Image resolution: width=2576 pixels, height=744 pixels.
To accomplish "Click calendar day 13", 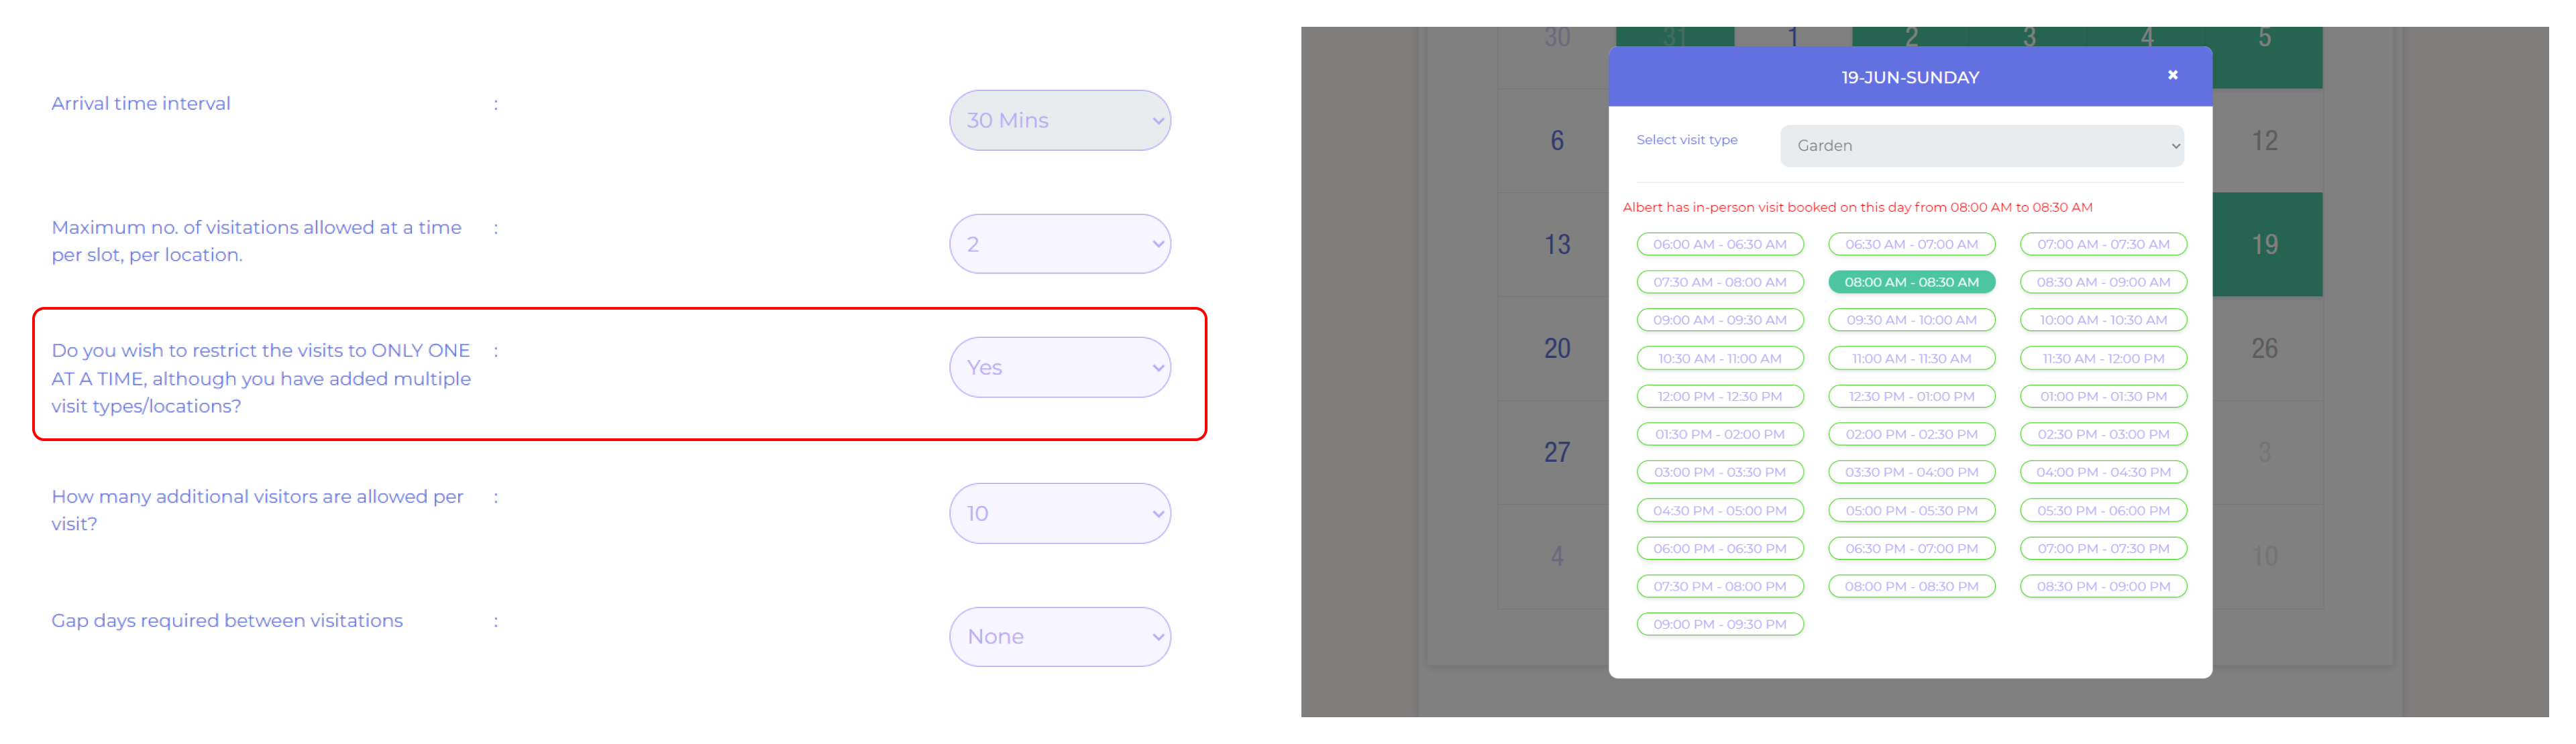I will (x=1556, y=245).
